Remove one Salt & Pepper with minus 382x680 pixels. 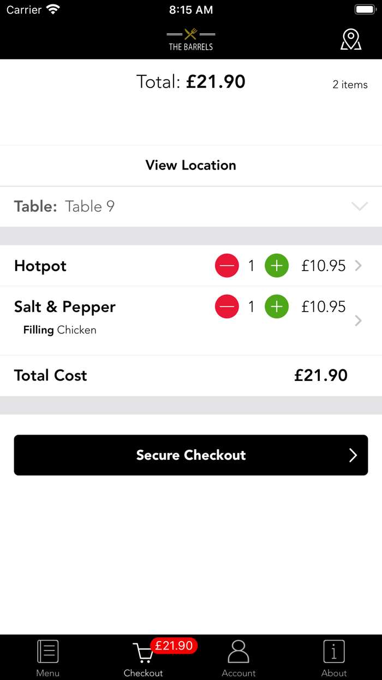pyautogui.click(x=227, y=307)
